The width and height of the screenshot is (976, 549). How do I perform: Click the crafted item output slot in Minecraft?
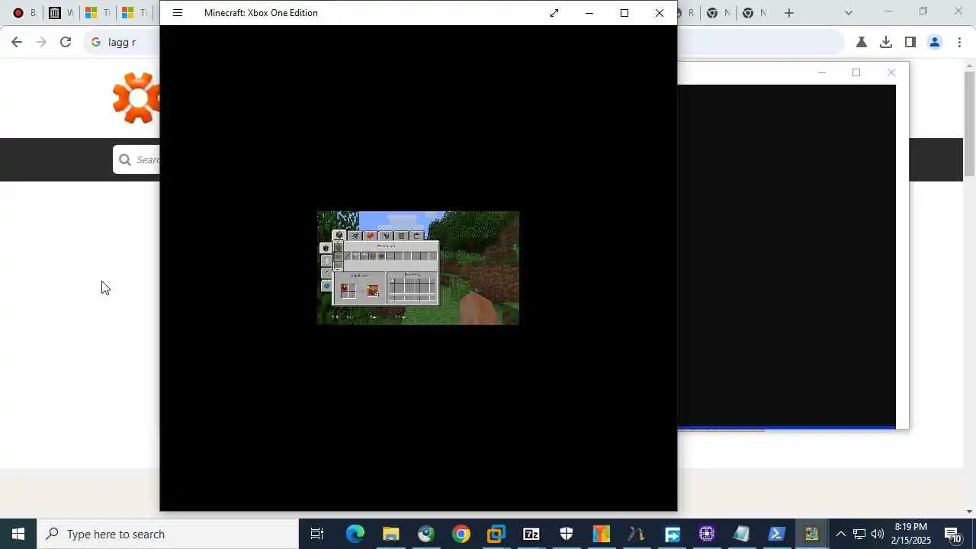[372, 291]
